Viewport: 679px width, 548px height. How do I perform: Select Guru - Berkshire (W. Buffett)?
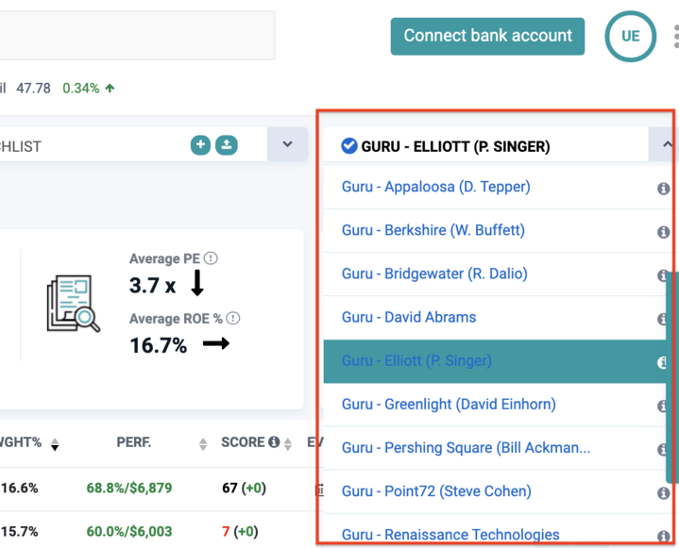433,230
